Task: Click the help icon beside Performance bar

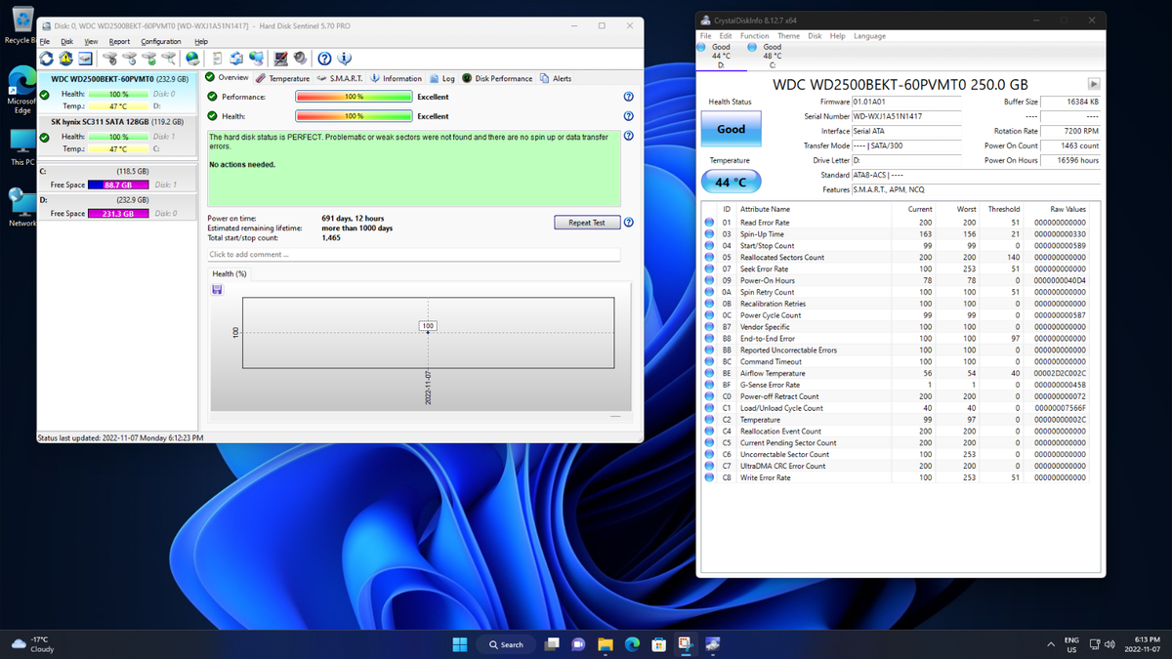Action: point(629,97)
